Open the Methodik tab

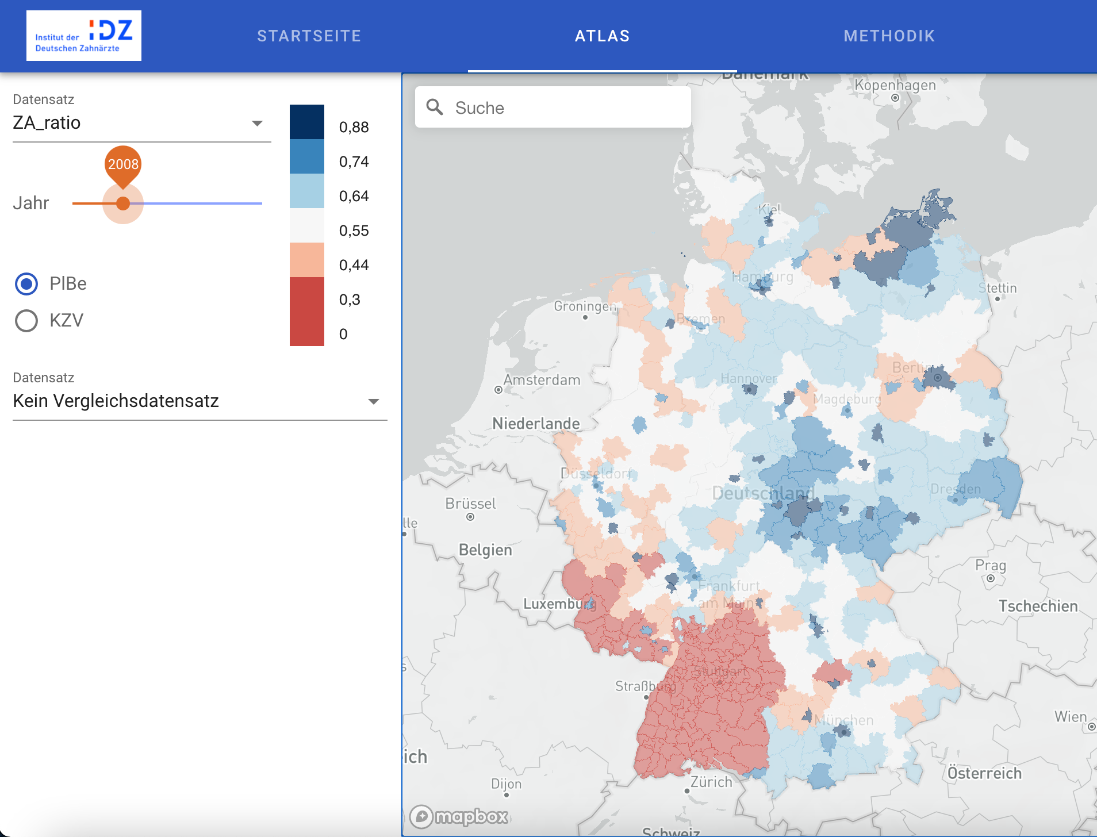coord(889,36)
